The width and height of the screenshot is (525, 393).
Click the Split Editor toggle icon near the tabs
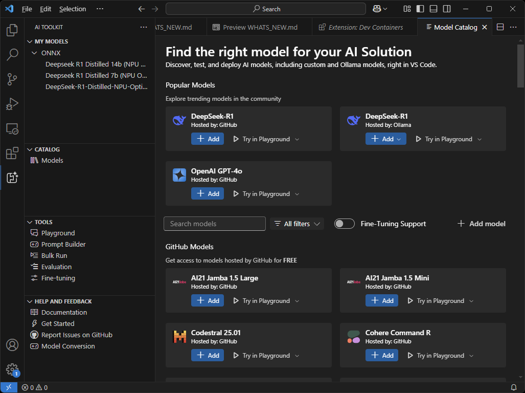[499, 27]
